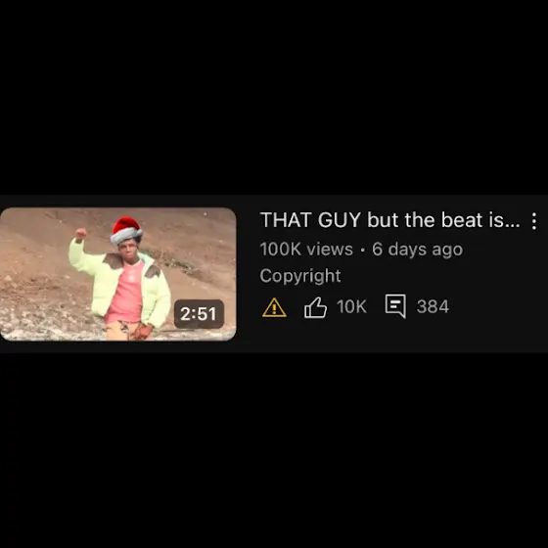Click the light green jacket sleeve in thumbnail
This screenshot has width=548, height=548.
click(81, 256)
